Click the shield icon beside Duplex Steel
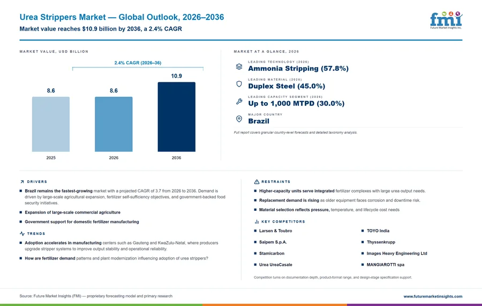Viewport: 482px width, 306px height. pos(239,84)
